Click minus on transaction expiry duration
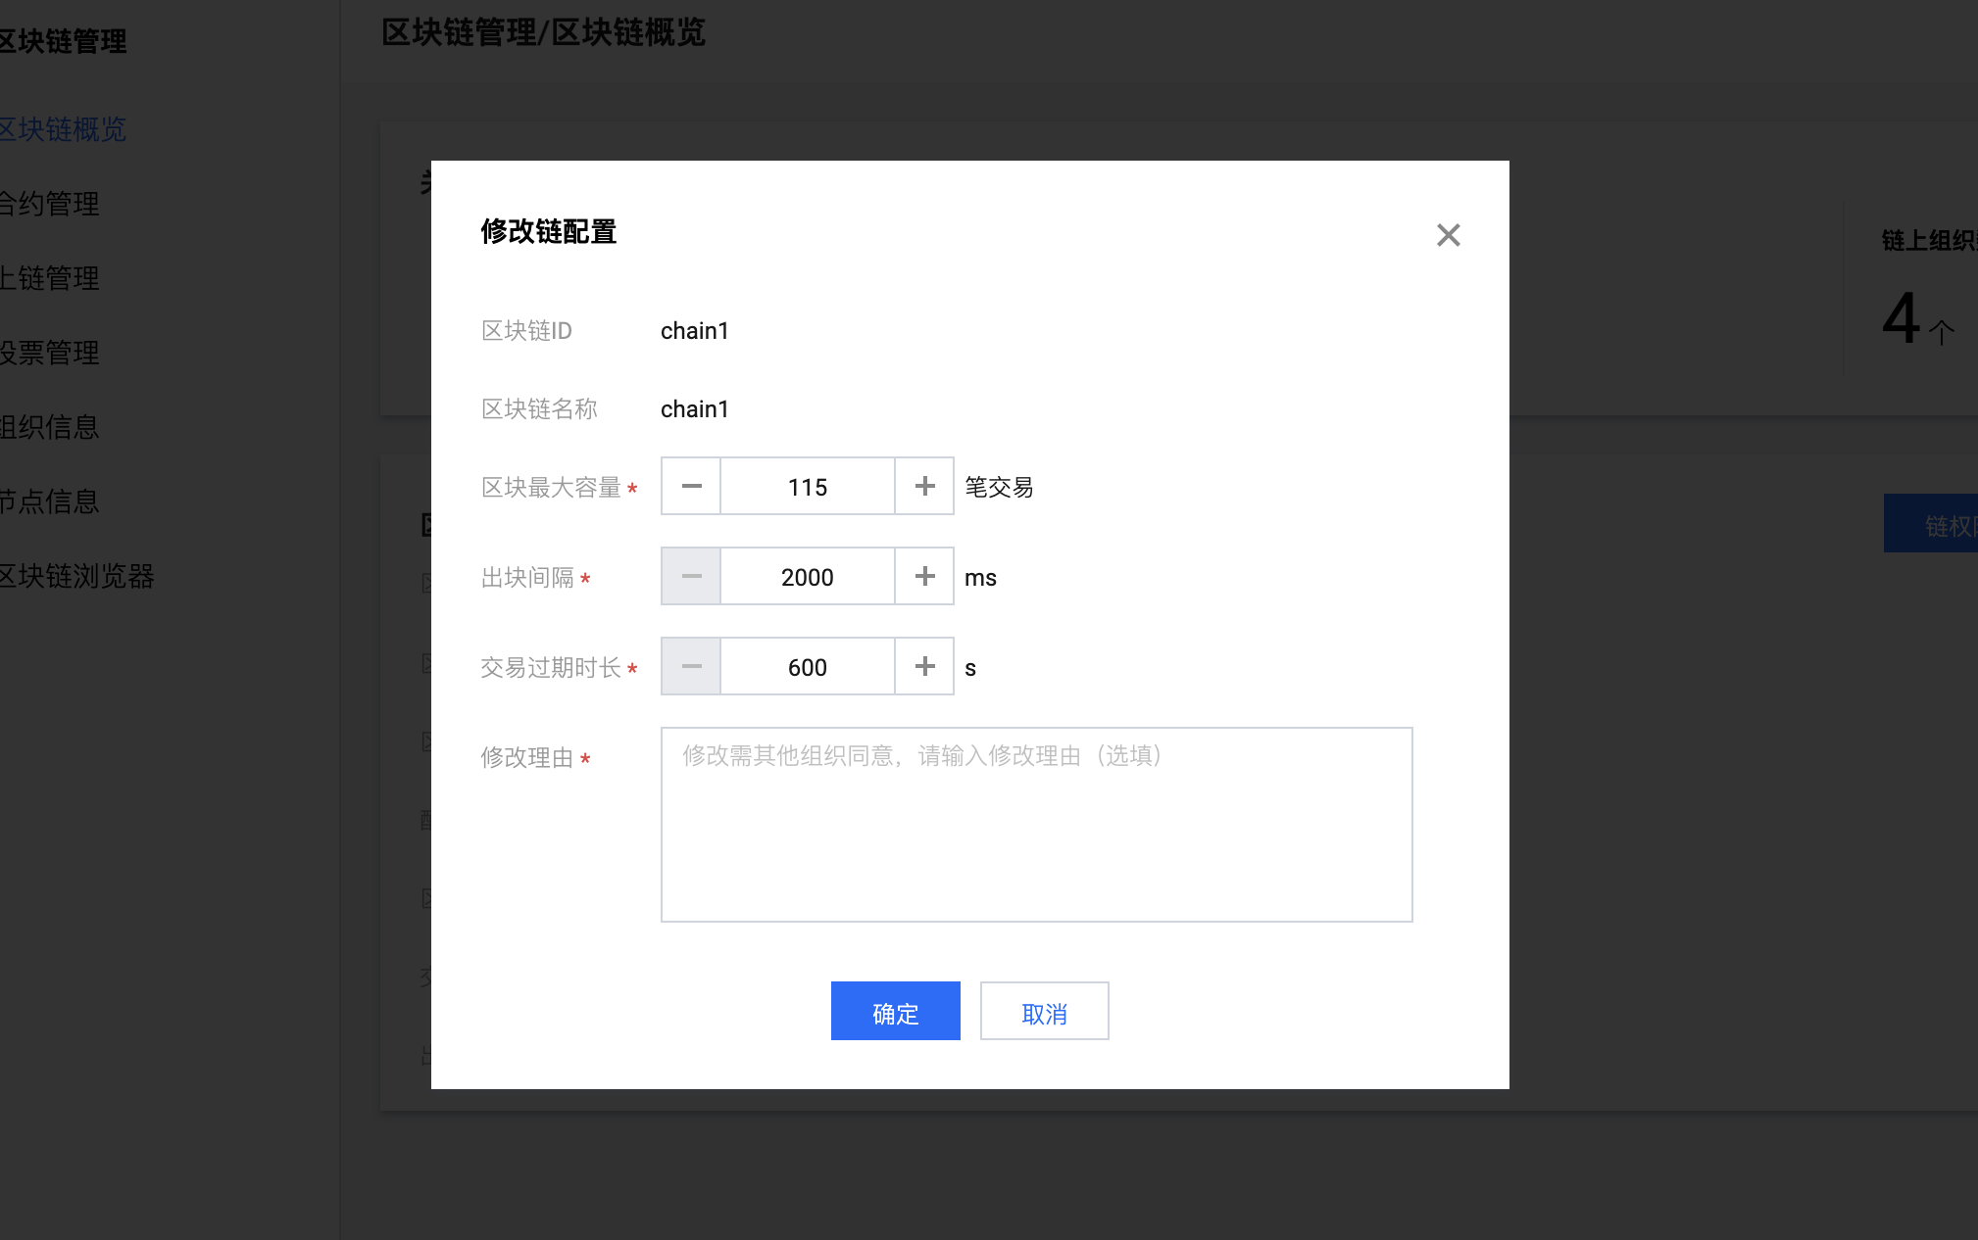1978x1240 pixels. tap(691, 666)
